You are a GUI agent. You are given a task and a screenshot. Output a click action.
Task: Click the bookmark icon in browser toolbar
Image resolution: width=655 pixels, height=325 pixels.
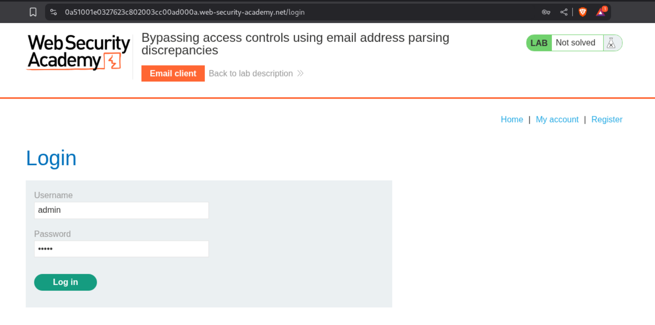(33, 12)
